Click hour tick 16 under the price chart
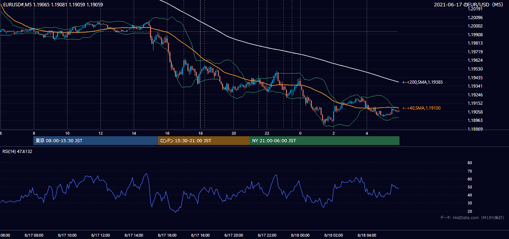The height and width of the screenshot is (239, 509). 167,133
